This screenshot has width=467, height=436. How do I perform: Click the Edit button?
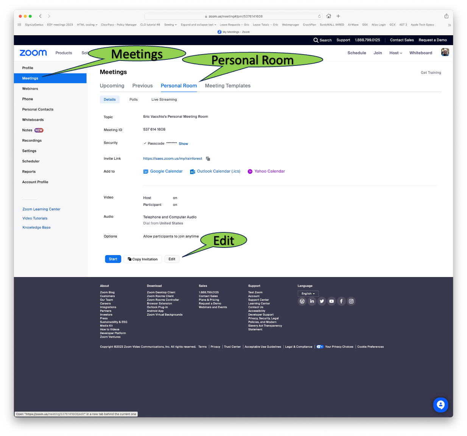pyautogui.click(x=172, y=259)
